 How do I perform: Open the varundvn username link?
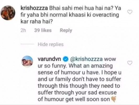[49, 59]
